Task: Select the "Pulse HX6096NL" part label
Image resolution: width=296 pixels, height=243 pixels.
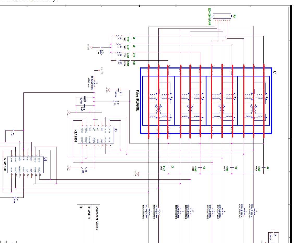Action: tap(138, 101)
